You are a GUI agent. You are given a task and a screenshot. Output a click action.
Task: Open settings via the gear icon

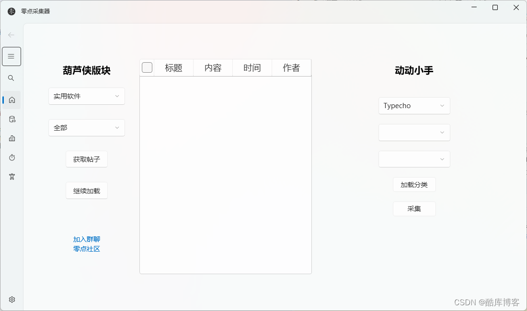point(12,300)
